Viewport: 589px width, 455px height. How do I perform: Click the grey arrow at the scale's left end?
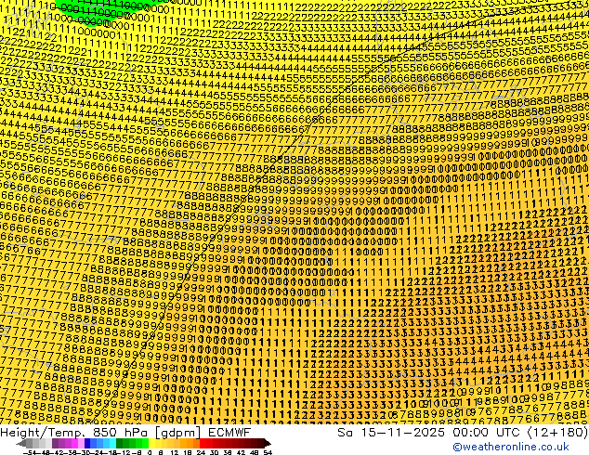coord(20,444)
